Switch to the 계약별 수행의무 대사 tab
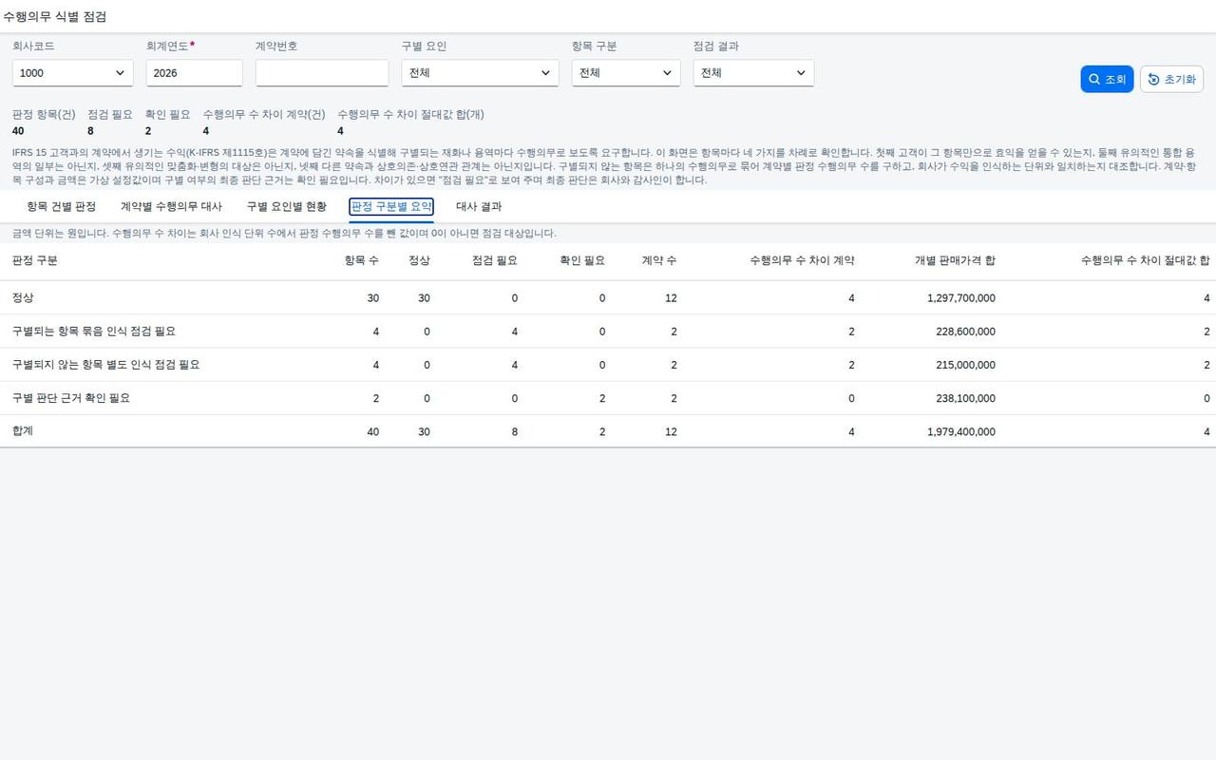The image size is (1216, 760). [171, 206]
